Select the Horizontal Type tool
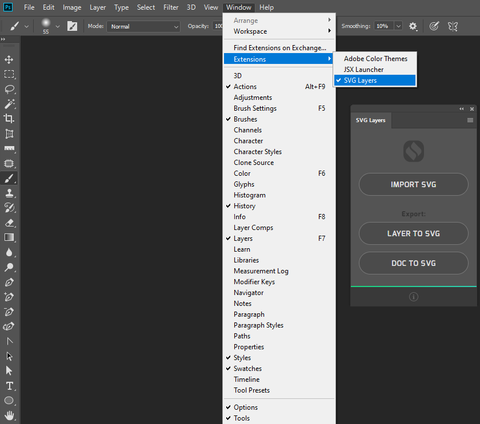This screenshot has height=424, width=480. (x=9, y=386)
